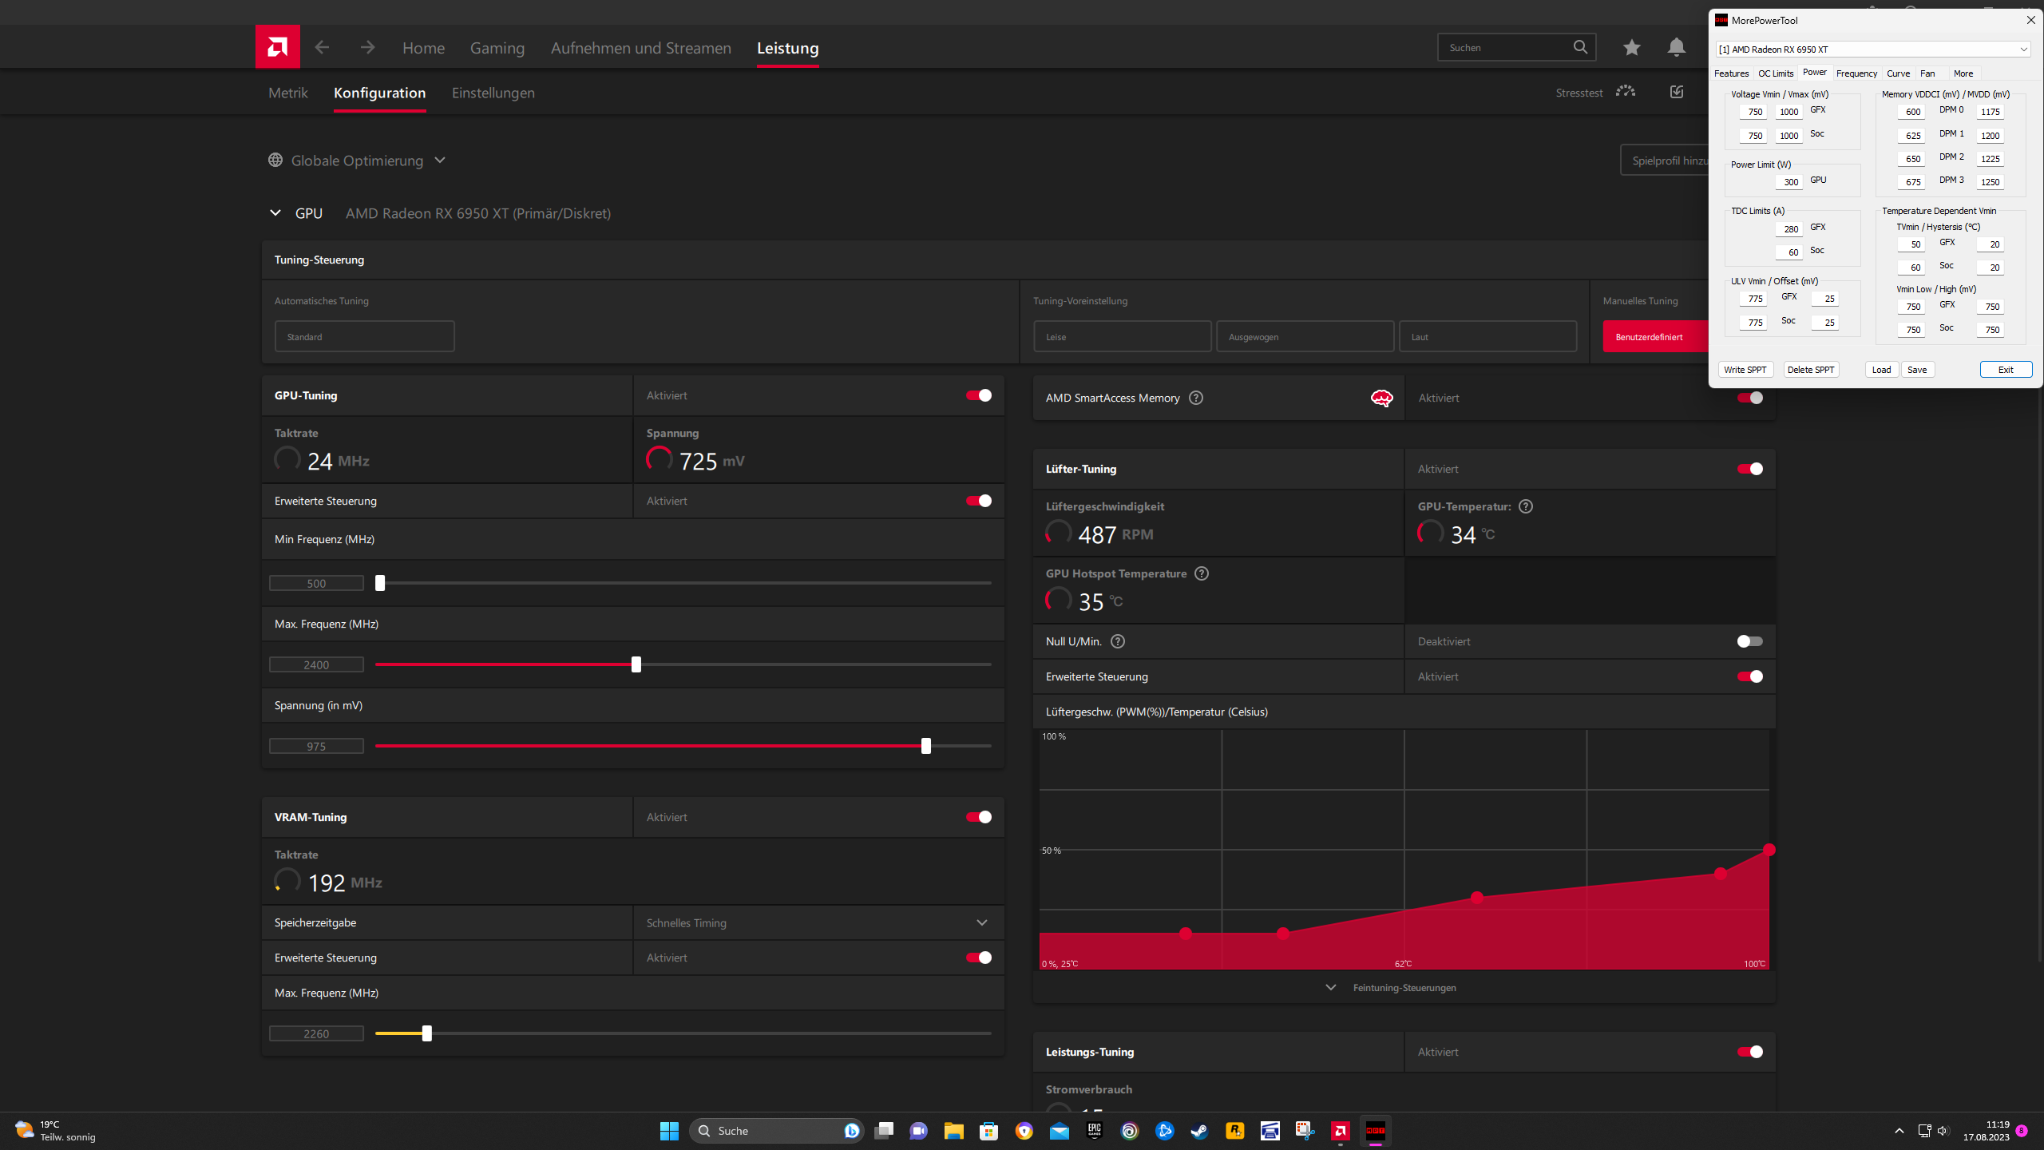Open Steam from the taskbar
2044x1150 pixels.
[x=1199, y=1131]
